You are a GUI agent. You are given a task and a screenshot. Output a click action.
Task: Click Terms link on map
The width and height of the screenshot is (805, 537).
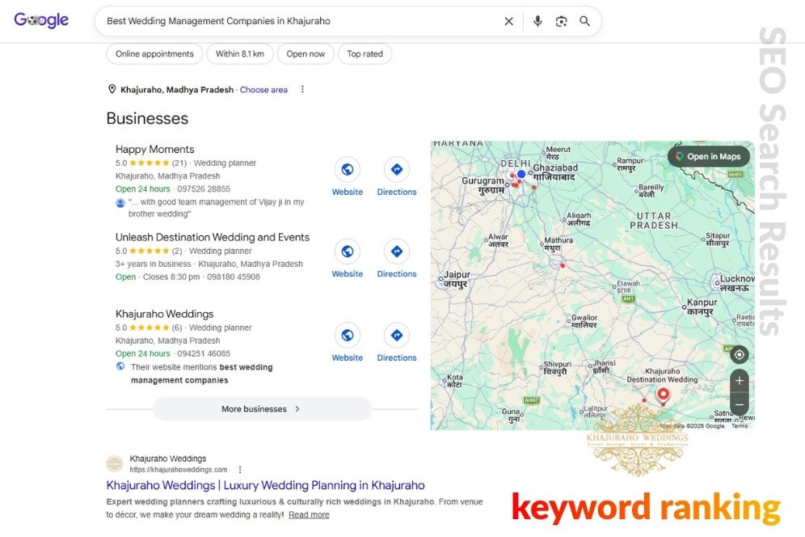(x=740, y=426)
